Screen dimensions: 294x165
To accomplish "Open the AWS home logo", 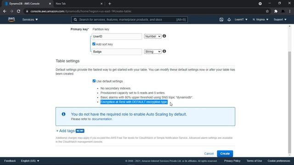I will click(11, 19).
